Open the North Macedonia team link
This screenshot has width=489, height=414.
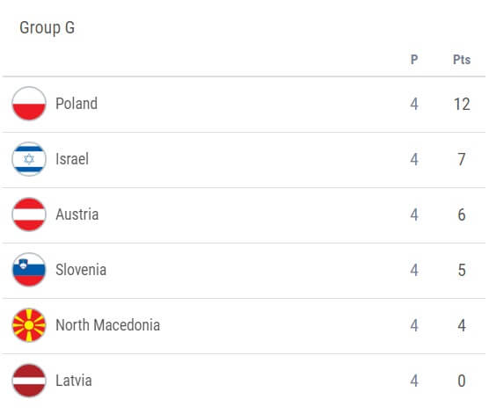click(107, 325)
